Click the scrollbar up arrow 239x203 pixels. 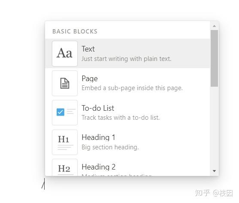pyautogui.click(x=214, y=26)
